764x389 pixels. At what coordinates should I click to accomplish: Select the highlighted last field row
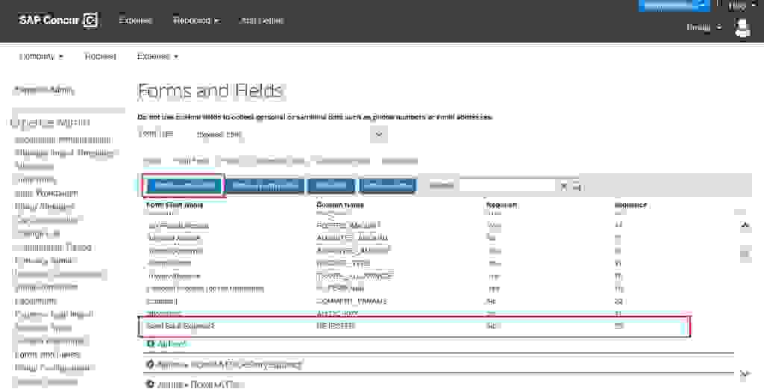click(414, 326)
